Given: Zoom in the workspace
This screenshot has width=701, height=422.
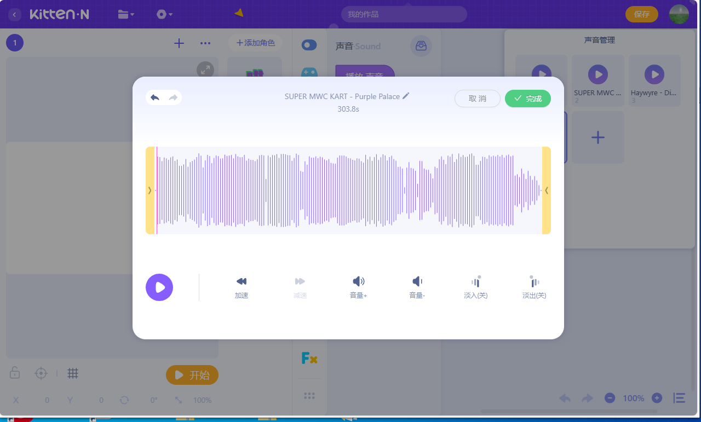Looking at the screenshot, I should [x=657, y=398].
